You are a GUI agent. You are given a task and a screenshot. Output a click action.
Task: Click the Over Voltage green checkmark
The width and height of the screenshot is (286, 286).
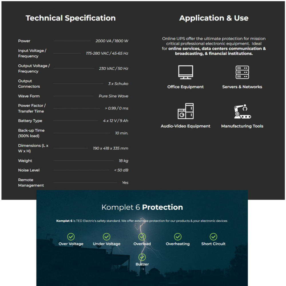[71, 237]
